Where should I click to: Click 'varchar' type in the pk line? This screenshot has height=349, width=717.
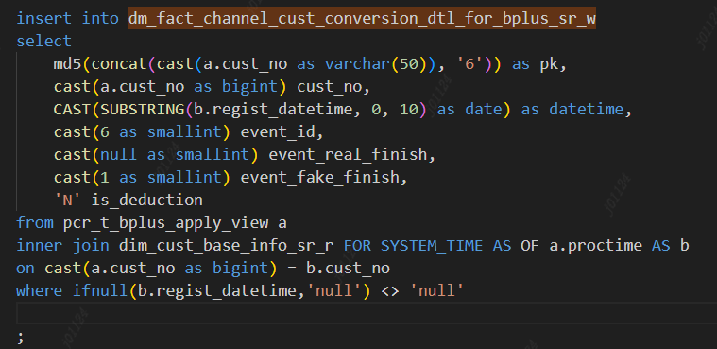pos(358,63)
